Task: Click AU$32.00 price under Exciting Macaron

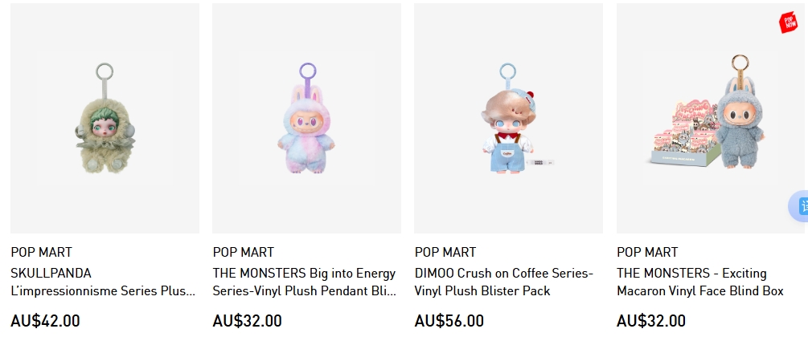Action: pyautogui.click(x=651, y=321)
